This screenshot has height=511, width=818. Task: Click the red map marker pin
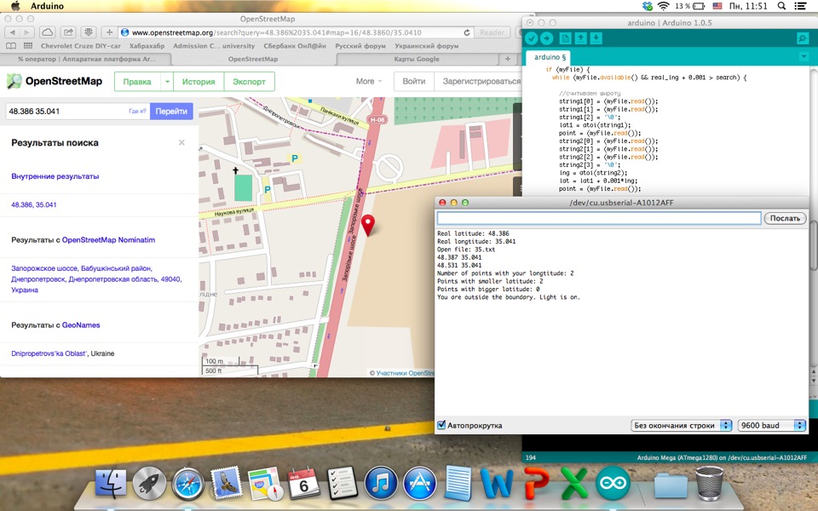(x=368, y=225)
